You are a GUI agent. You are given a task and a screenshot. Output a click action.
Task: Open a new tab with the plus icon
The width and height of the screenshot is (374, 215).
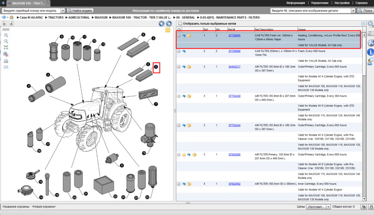3,3
